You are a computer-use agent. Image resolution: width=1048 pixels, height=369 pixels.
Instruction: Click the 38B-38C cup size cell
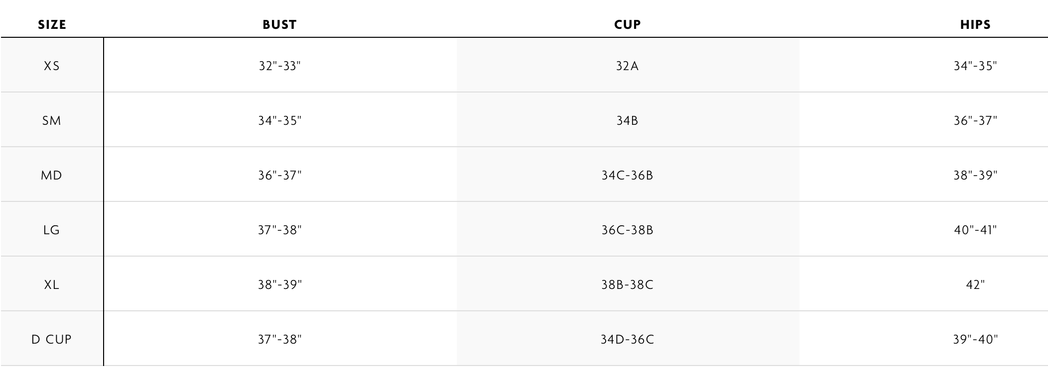(x=627, y=285)
